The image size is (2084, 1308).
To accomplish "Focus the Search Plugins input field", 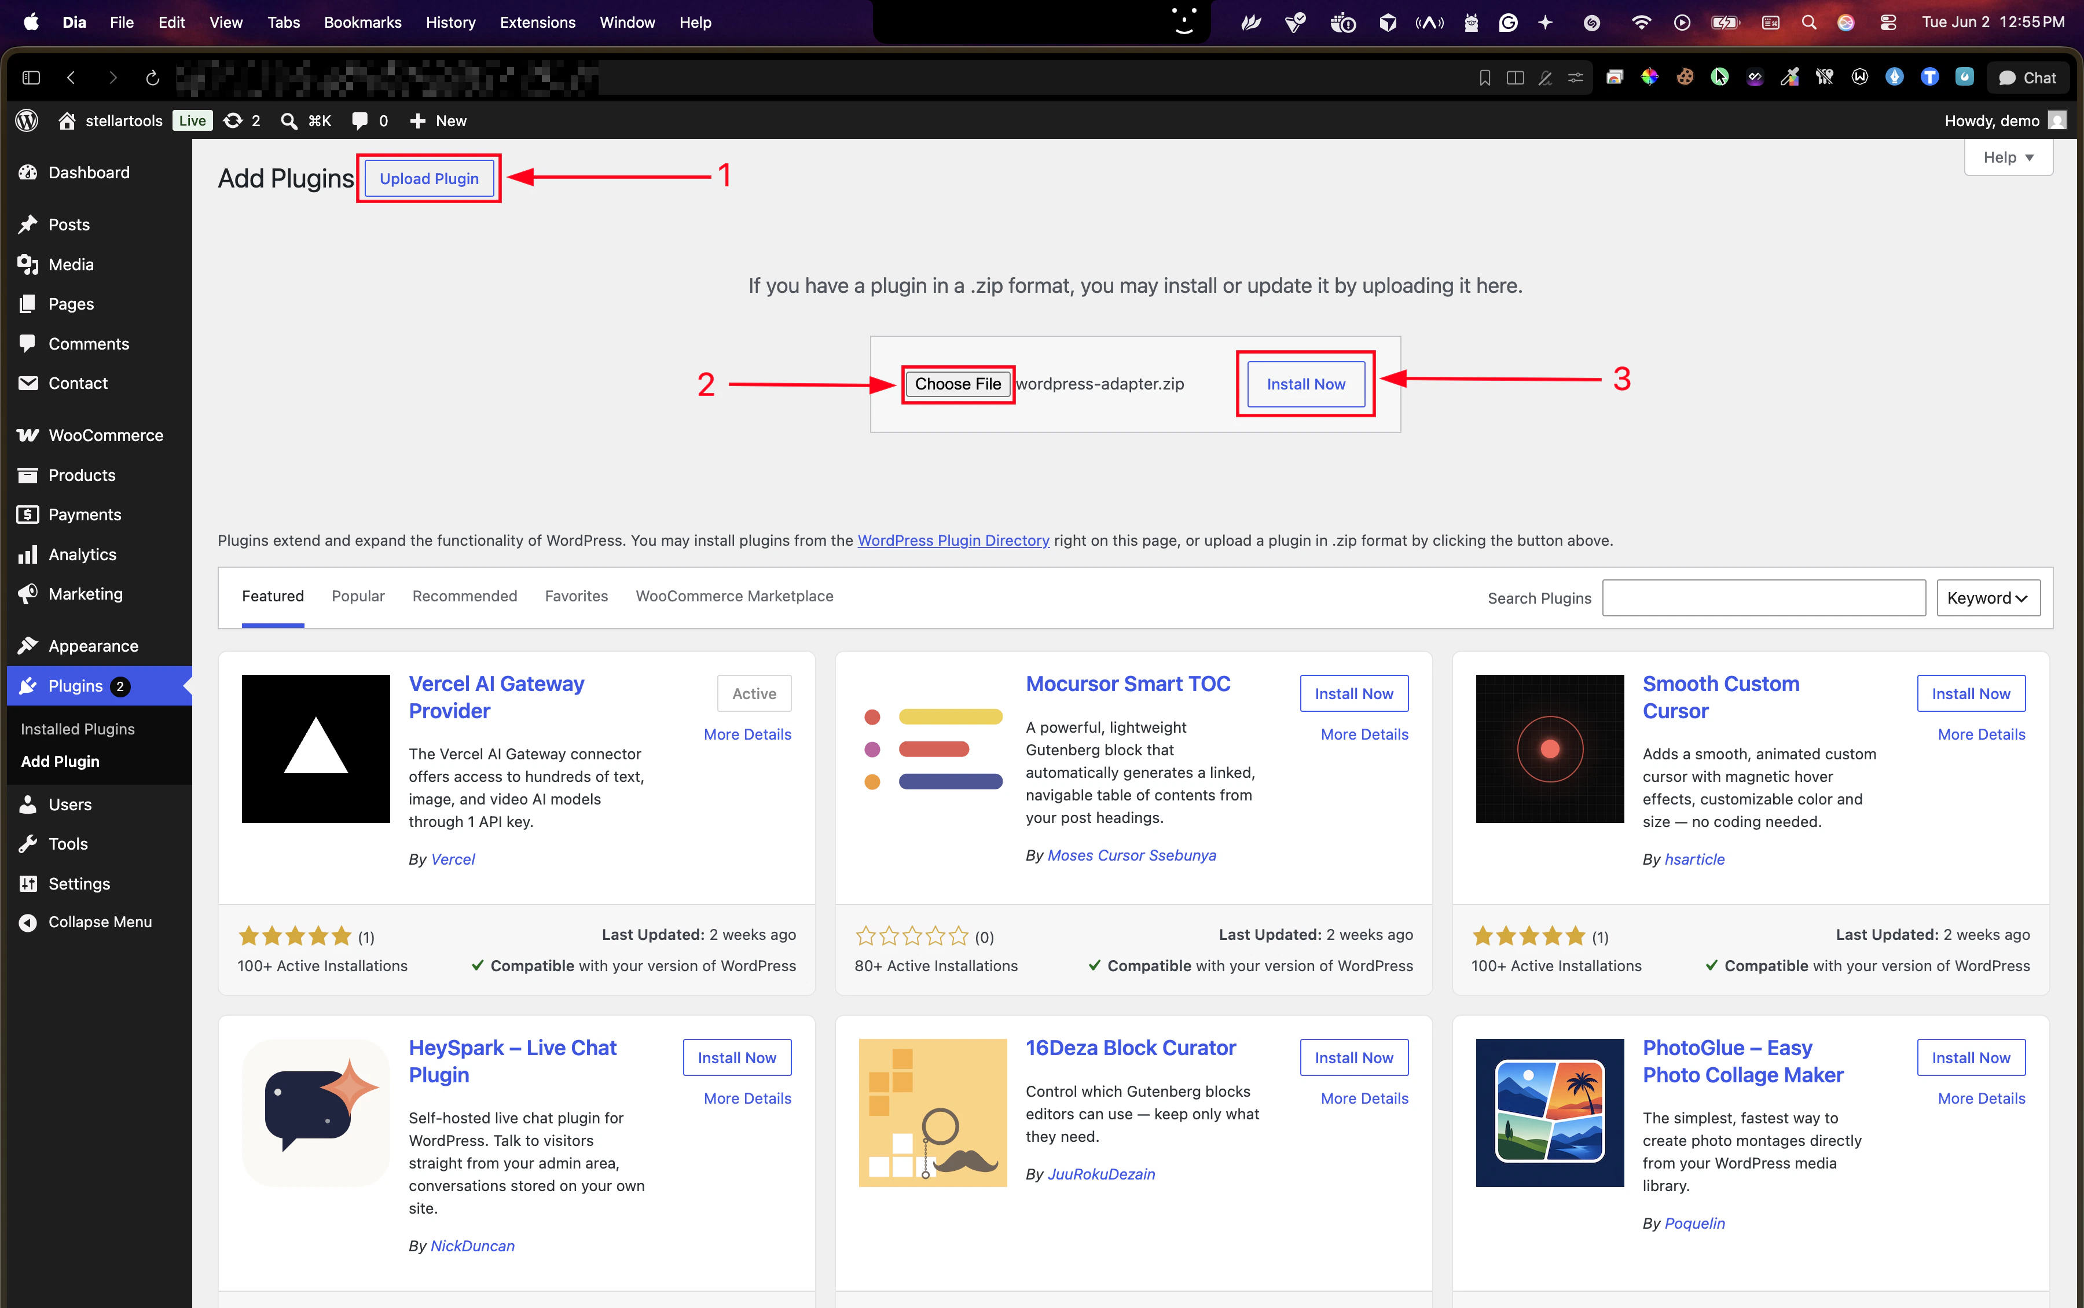I will [1763, 598].
